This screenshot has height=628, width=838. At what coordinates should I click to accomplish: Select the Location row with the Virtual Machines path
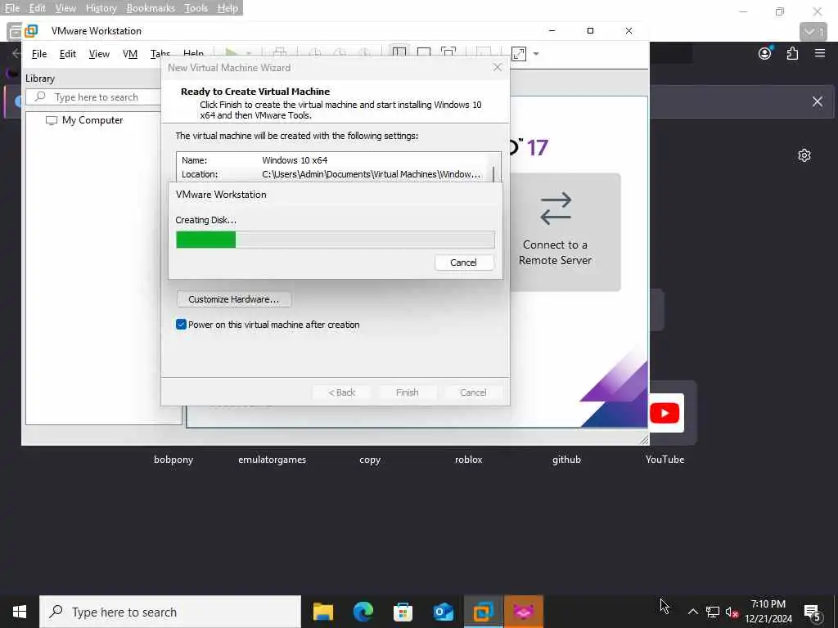pos(331,174)
